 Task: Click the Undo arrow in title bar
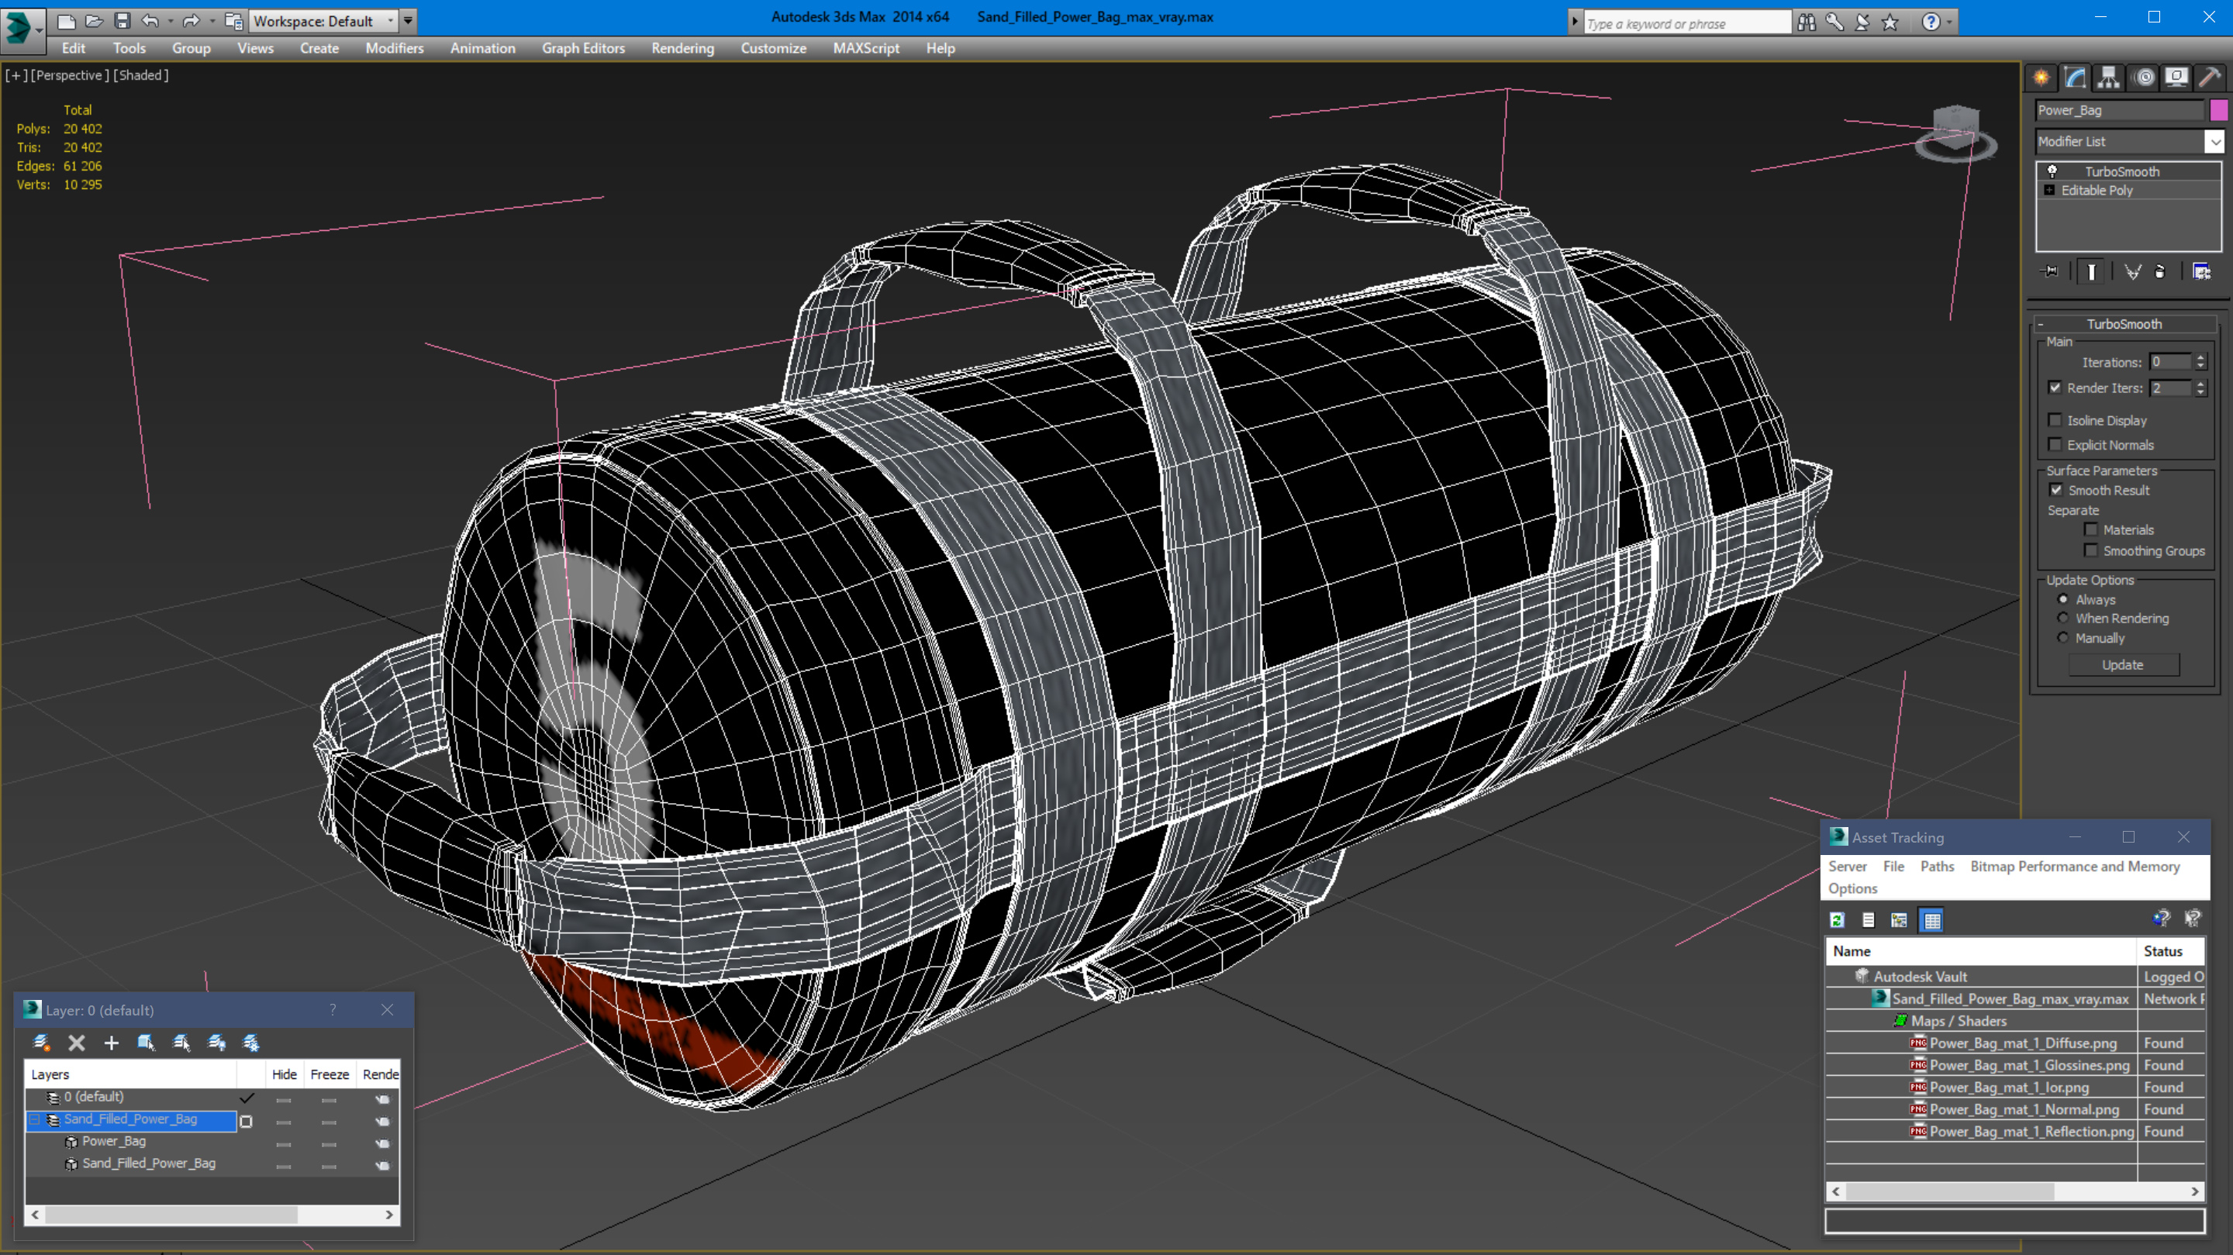tap(150, 21)
